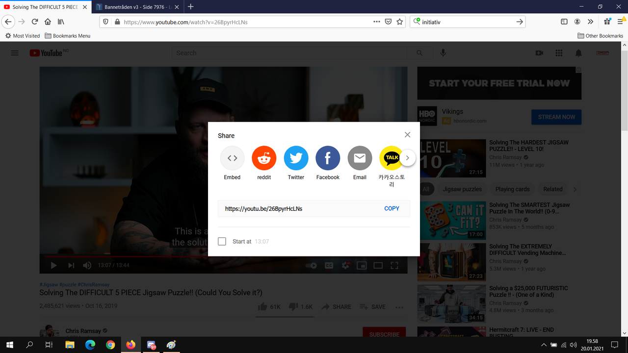
Task: Open Bookmarks Menu folder
Action: (x=68, y=36)
